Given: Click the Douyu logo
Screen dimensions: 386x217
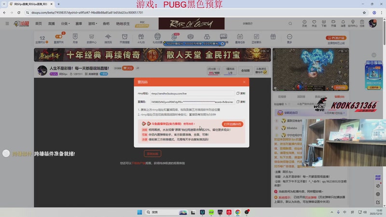Looking at the screenshot, I should (x=21, y=24).
